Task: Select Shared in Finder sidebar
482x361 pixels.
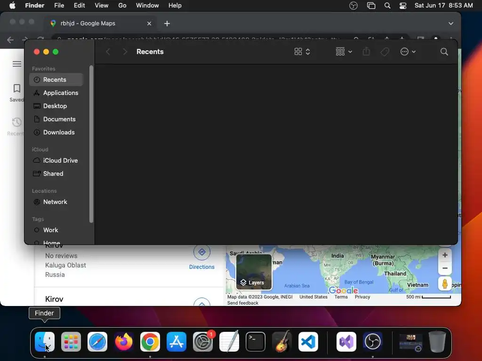Action: point(56,174)
